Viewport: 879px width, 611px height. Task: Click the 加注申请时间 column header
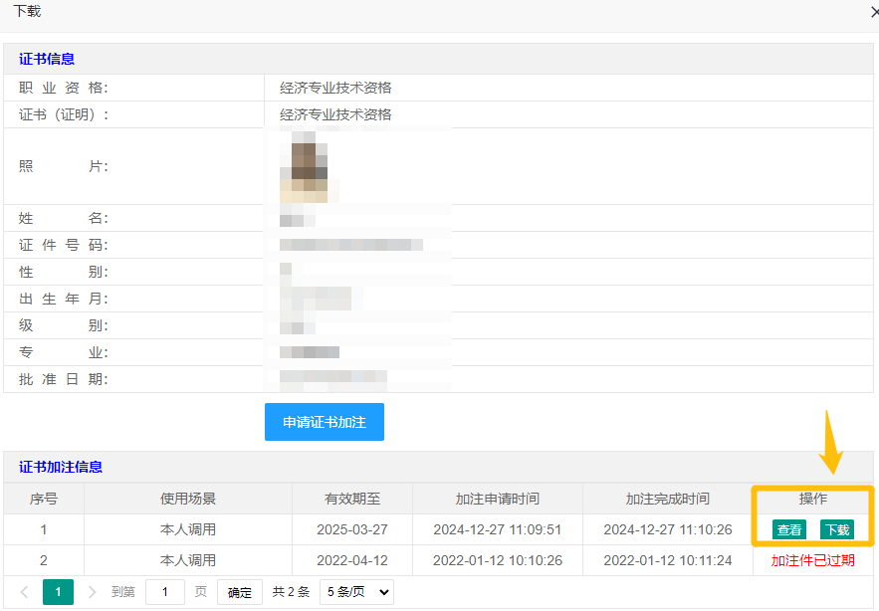point(498,499)
